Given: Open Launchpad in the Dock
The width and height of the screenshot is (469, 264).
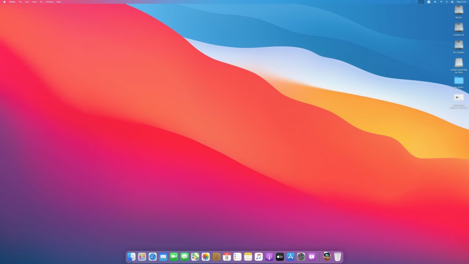Looking at the screenshot, I should pyautogui.click(x=142, y=256).
